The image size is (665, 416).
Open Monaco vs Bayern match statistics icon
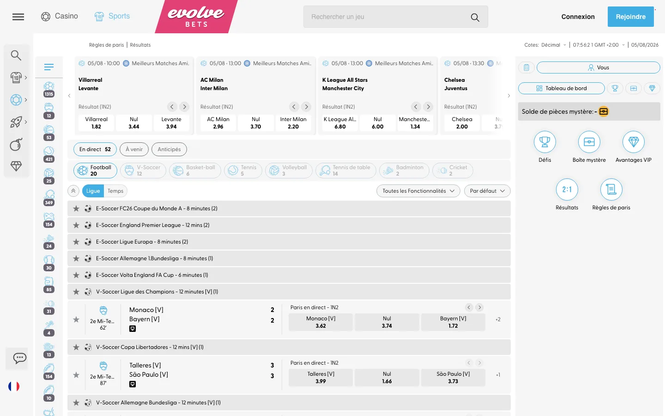pos(133,329)
